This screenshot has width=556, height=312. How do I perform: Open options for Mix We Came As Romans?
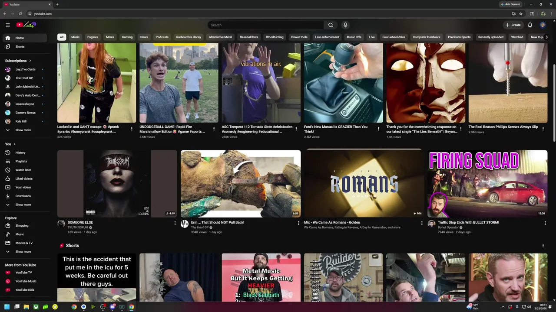coord(422,223)
